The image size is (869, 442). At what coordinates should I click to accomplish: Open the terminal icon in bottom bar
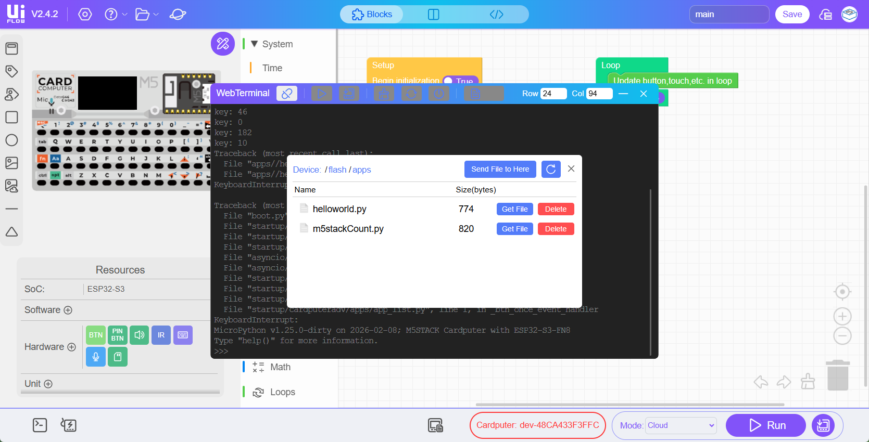coord(40,425)
